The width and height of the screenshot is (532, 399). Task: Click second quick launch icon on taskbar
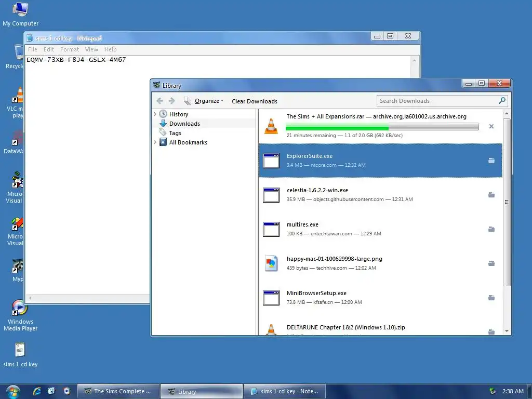point(51,391)
